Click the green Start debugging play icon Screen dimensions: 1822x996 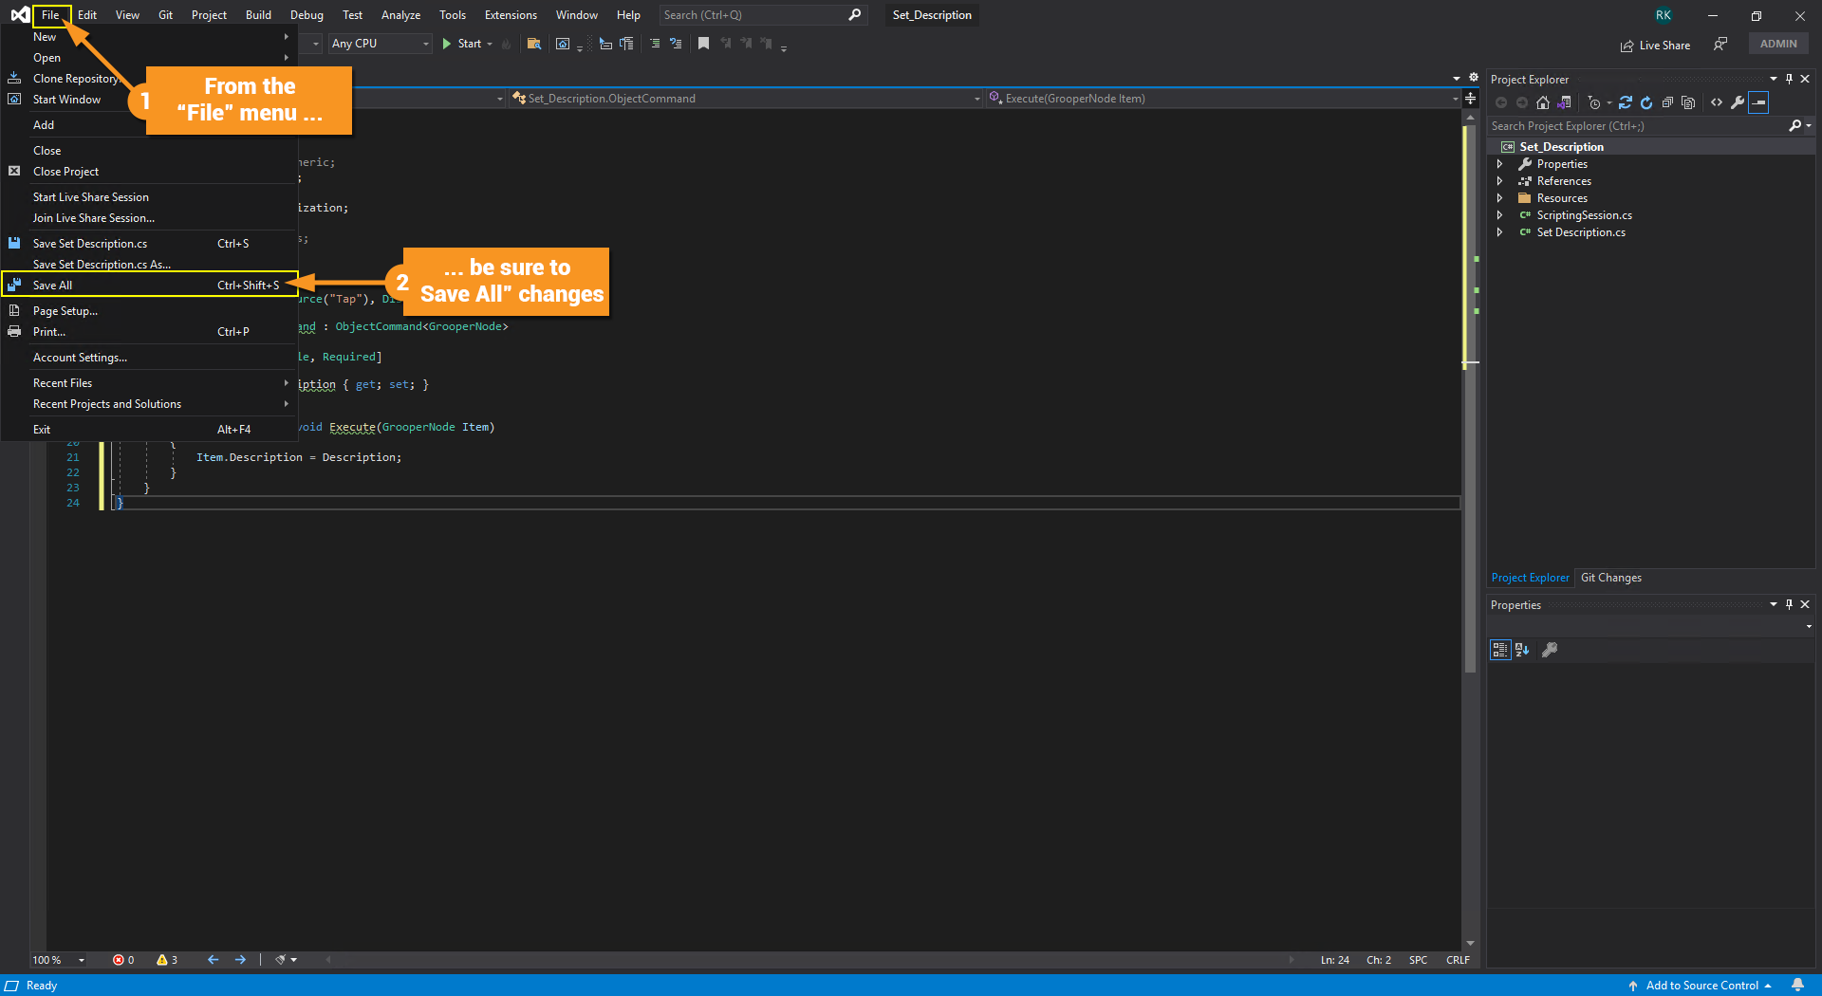click(x=447, y=44)
